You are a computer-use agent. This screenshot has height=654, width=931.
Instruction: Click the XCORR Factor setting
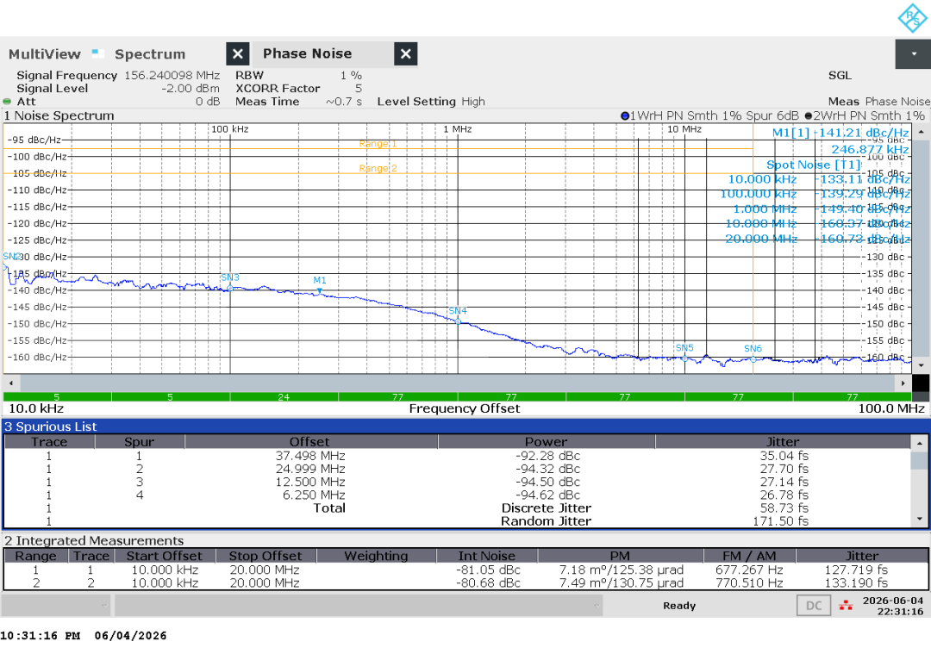pyautogui.click(x=298, y=89)
